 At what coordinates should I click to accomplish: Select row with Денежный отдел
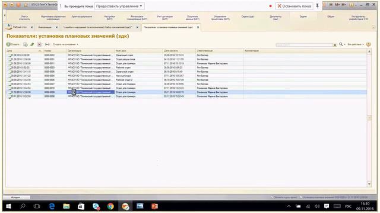[186, 55]
